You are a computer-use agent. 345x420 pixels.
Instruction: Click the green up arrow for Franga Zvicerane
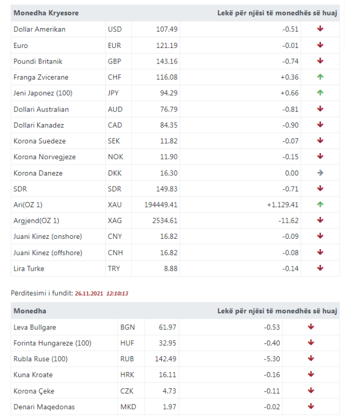click(x=320, y=77)
